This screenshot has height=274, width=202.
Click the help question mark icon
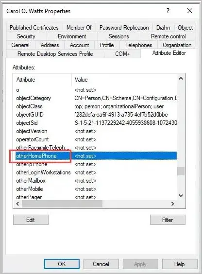click(168, 11)
